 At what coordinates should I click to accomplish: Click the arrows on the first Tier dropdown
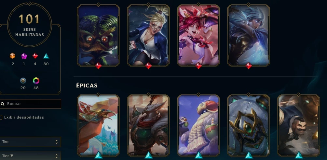tap(56, 142)
